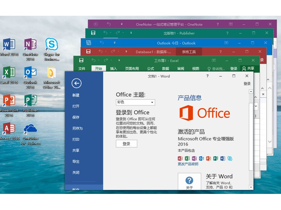Click the 更改产品密钥 link

[188, 164]
